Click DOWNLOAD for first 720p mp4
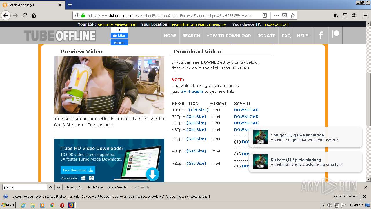The image size is (371, 209). [x=246, y=116]
